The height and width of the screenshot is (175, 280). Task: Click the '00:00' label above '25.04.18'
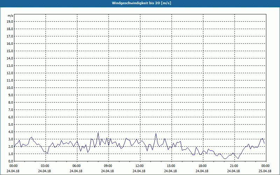[x=266, y=166]
